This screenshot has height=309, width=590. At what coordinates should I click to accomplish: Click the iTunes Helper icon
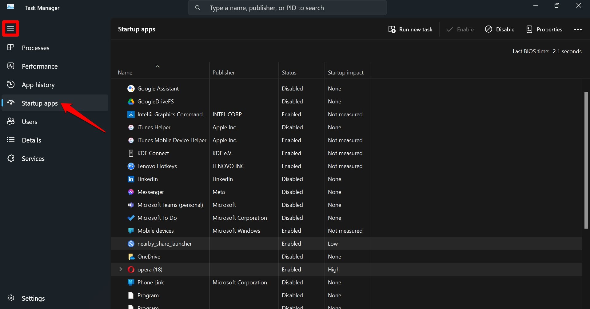(x=131, y=127)
